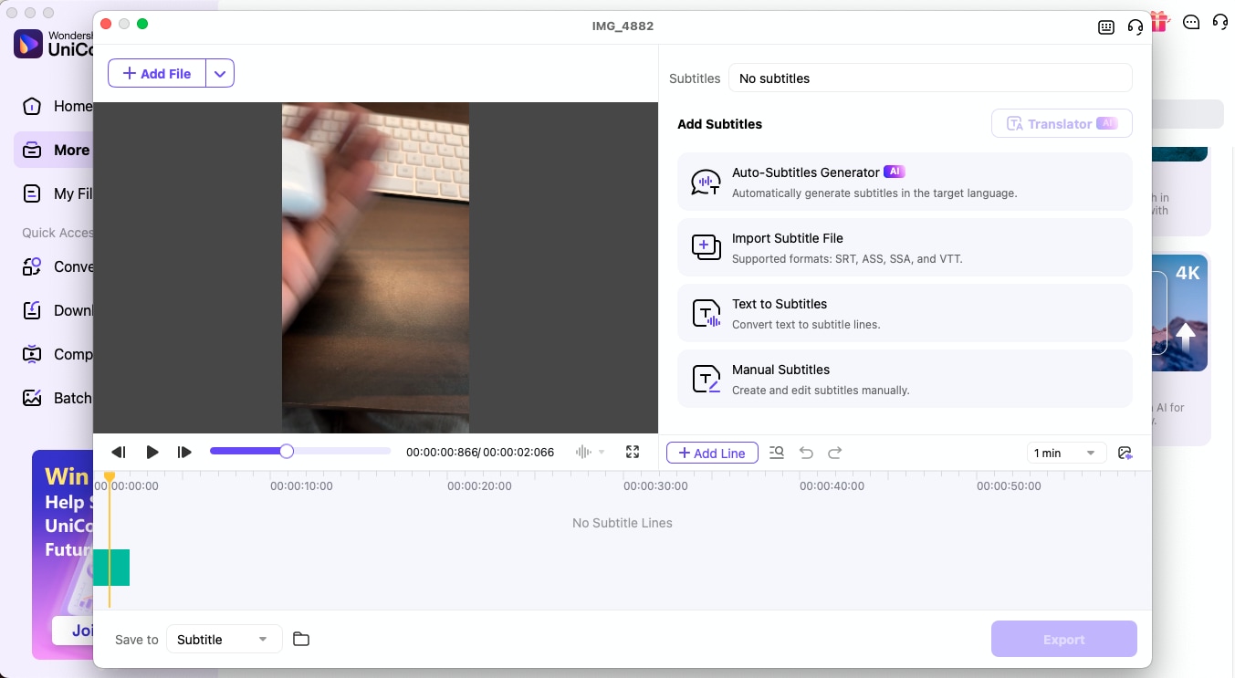Screen dimensions: 1235x678
Task: Open Compressor in the sidebar
Action: click(57, 354)
